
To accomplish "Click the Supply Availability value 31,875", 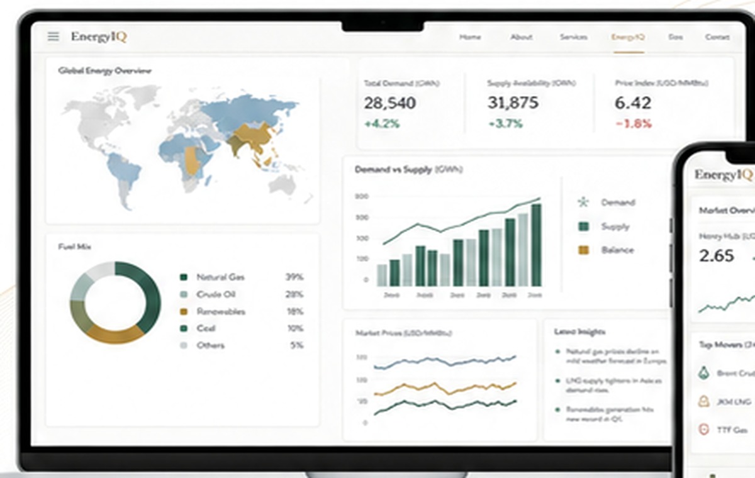I will point(513,103).
